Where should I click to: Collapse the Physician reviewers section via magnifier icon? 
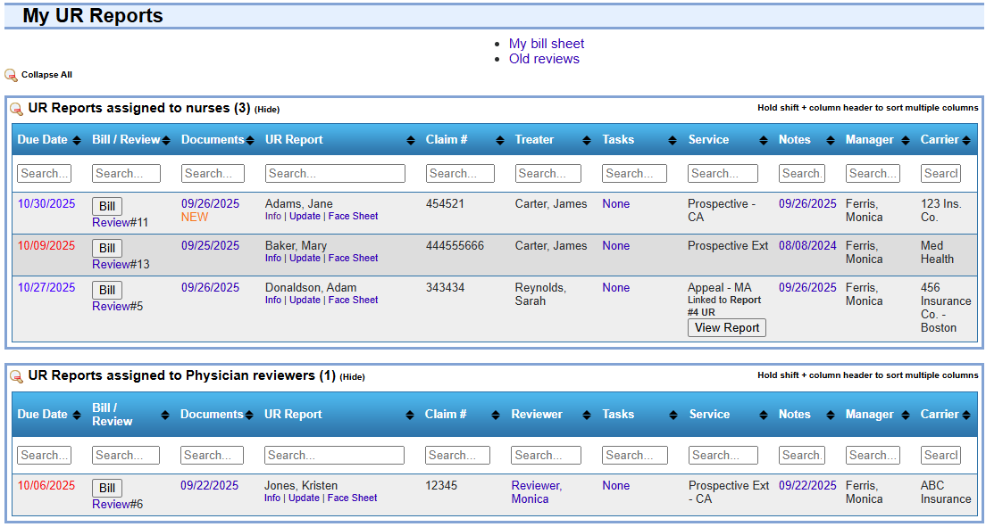(16, 376)
